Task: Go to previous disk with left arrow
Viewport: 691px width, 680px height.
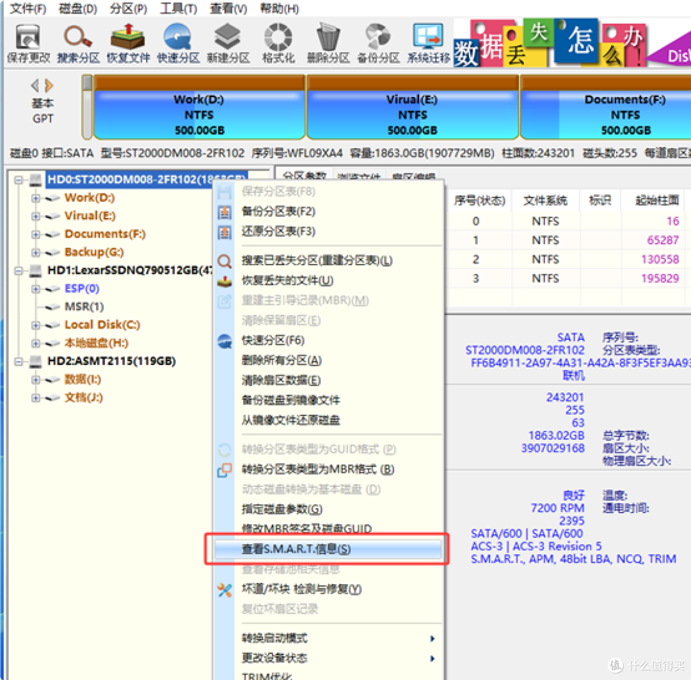Action: (35, 85)
